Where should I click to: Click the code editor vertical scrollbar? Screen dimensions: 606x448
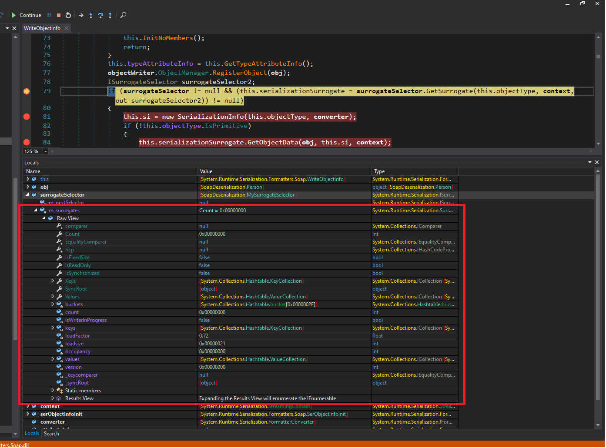point(599,90)
